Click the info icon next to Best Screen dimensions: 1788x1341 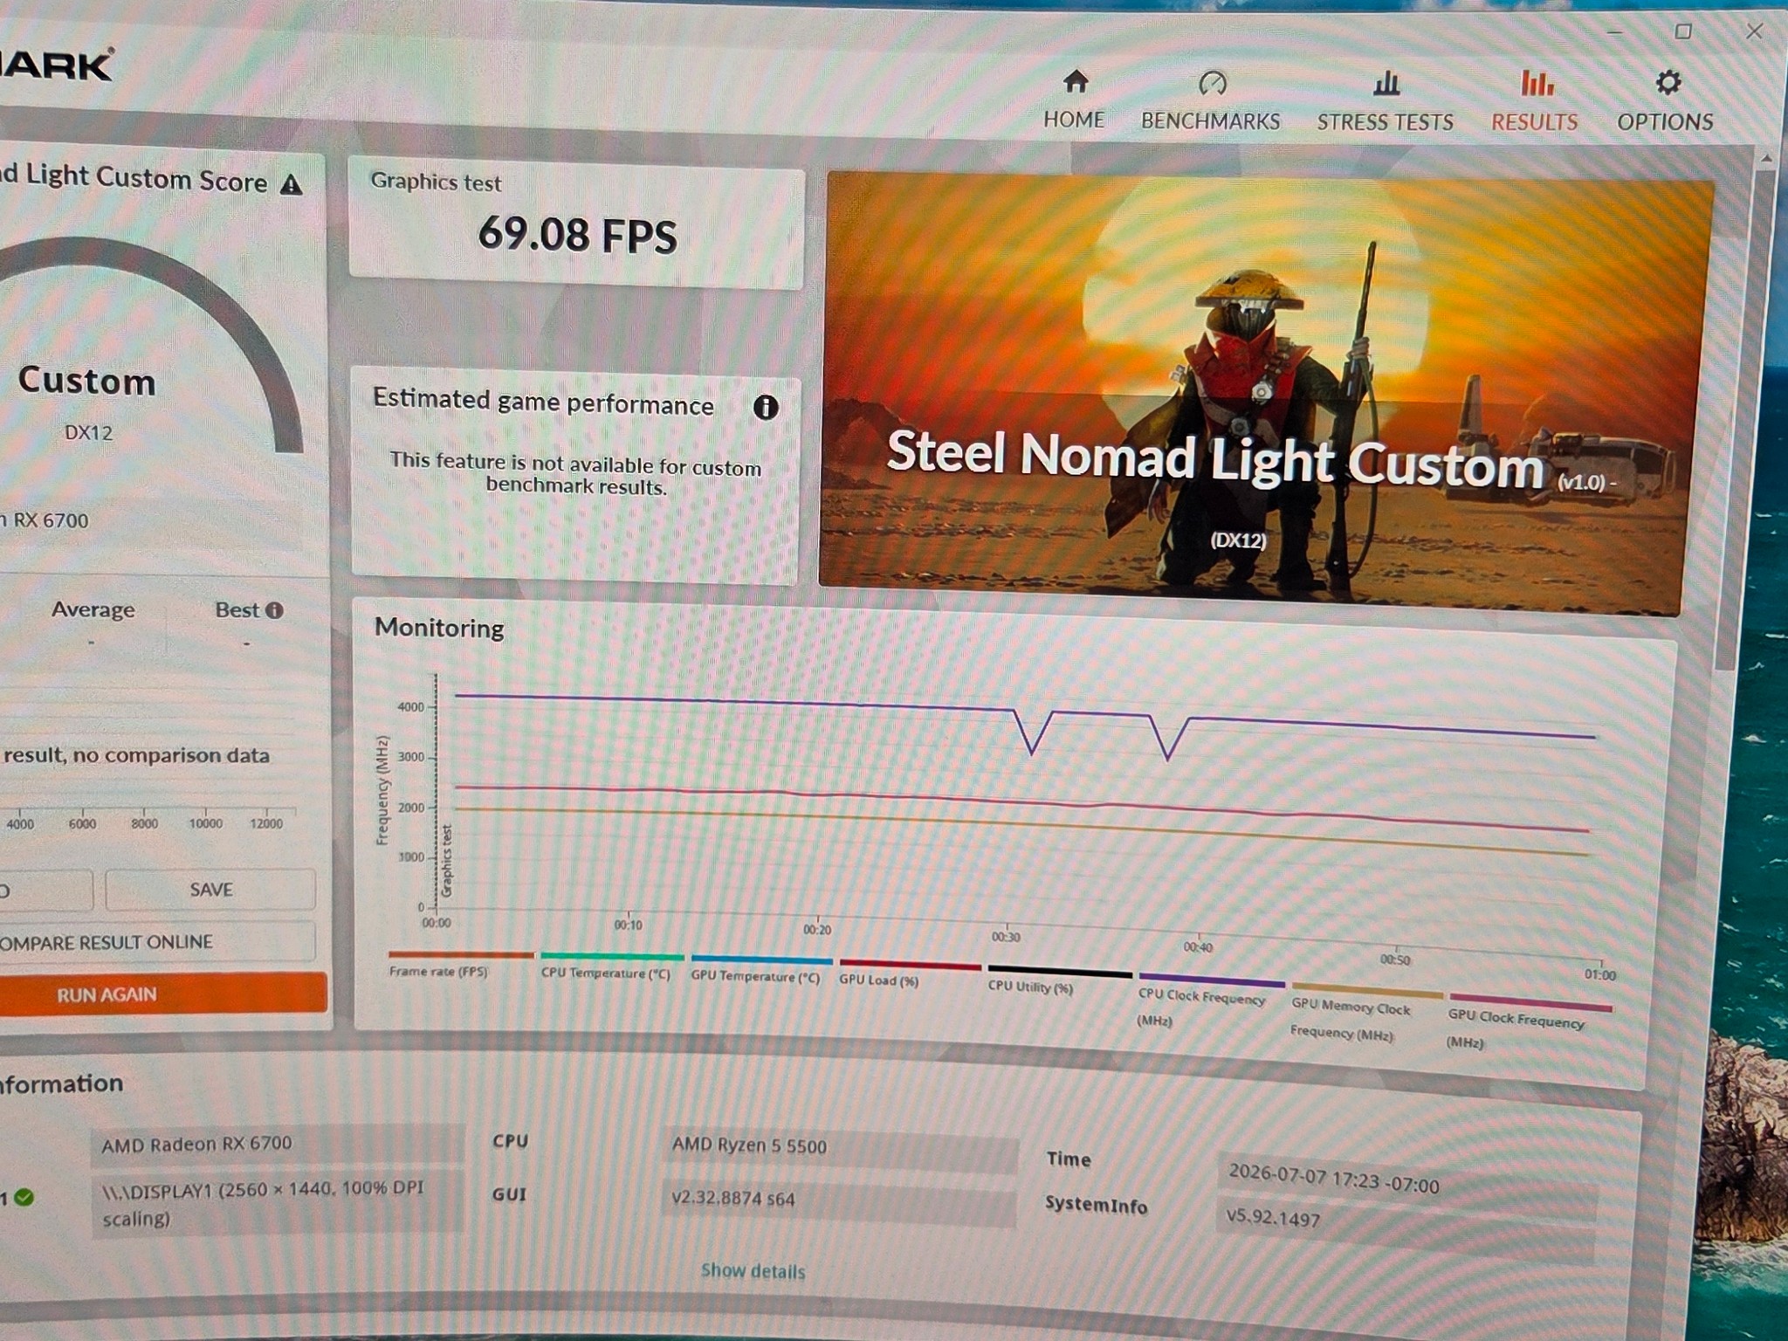274,610
